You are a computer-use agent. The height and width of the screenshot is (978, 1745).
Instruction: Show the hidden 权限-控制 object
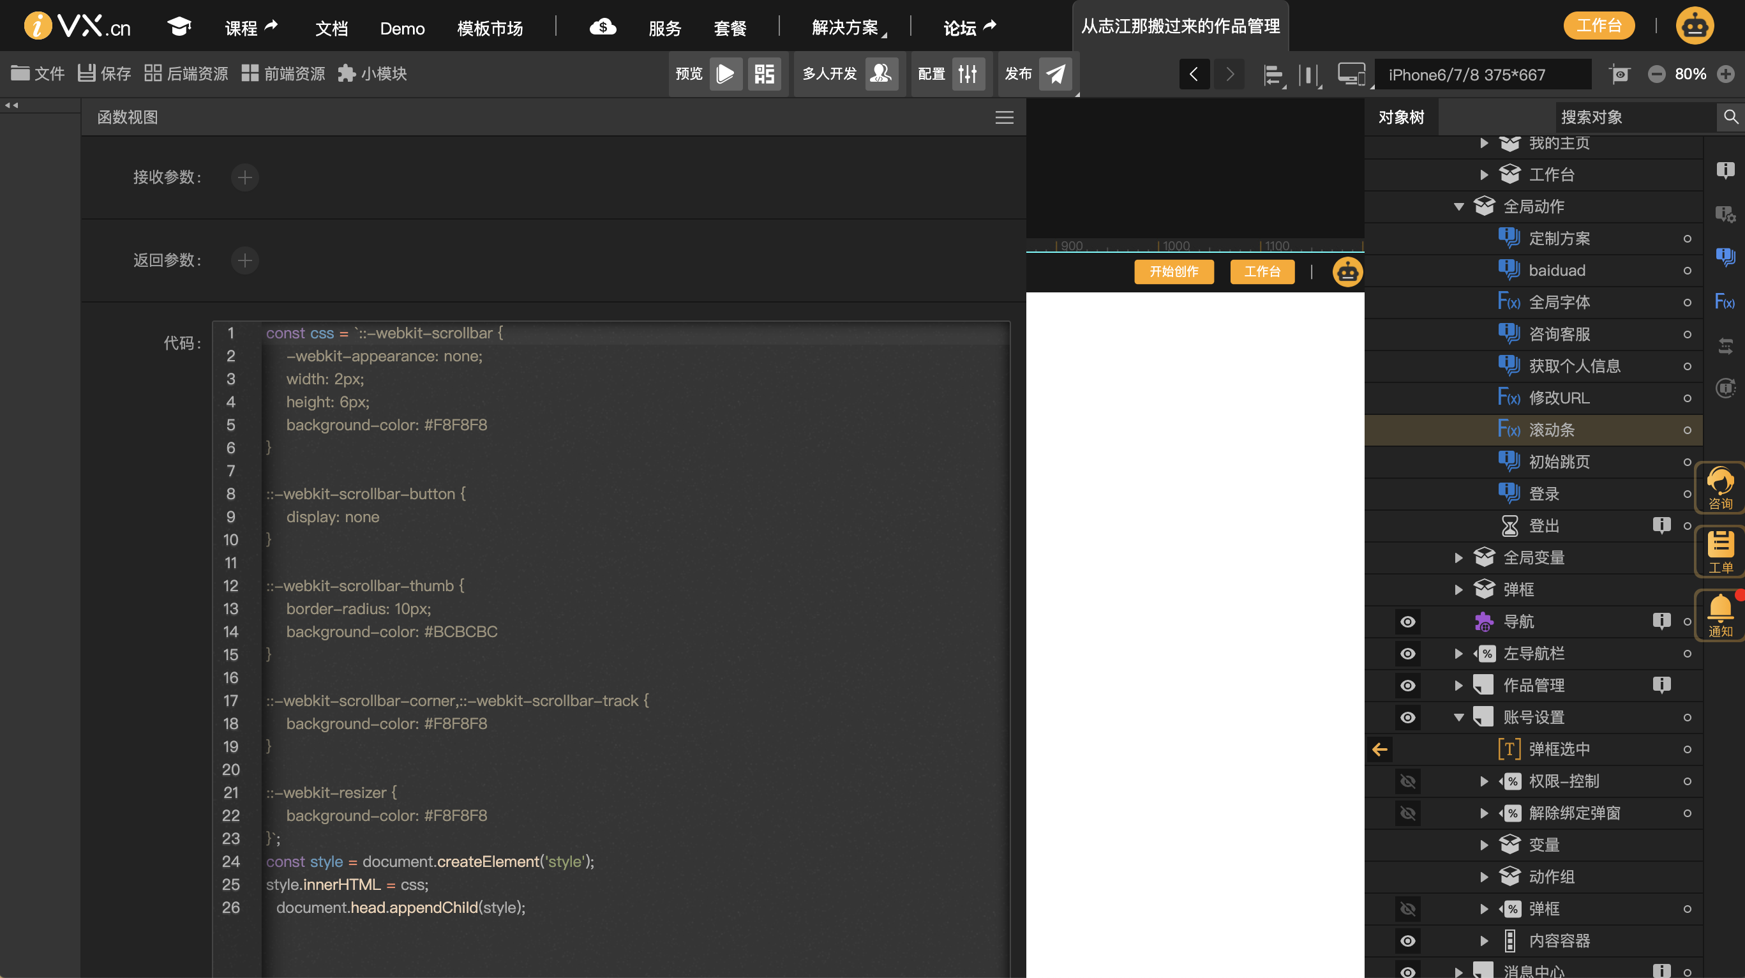[1407, 781]
